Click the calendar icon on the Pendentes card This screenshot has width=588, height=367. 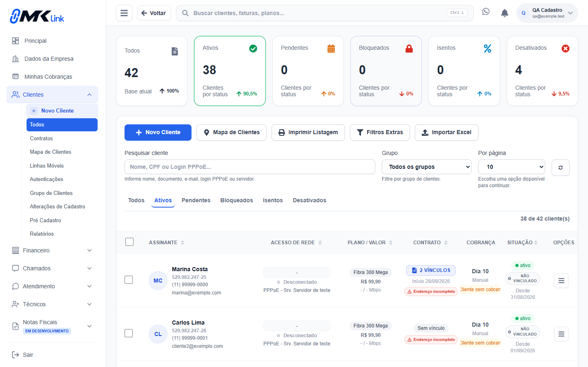[x=331, y=49]
